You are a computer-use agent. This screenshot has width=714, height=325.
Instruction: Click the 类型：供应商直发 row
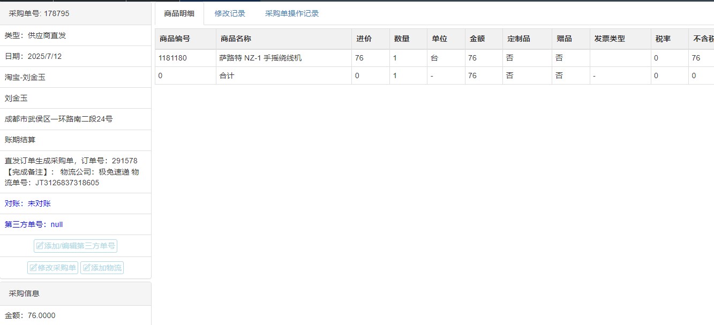(x=76, y=35)
